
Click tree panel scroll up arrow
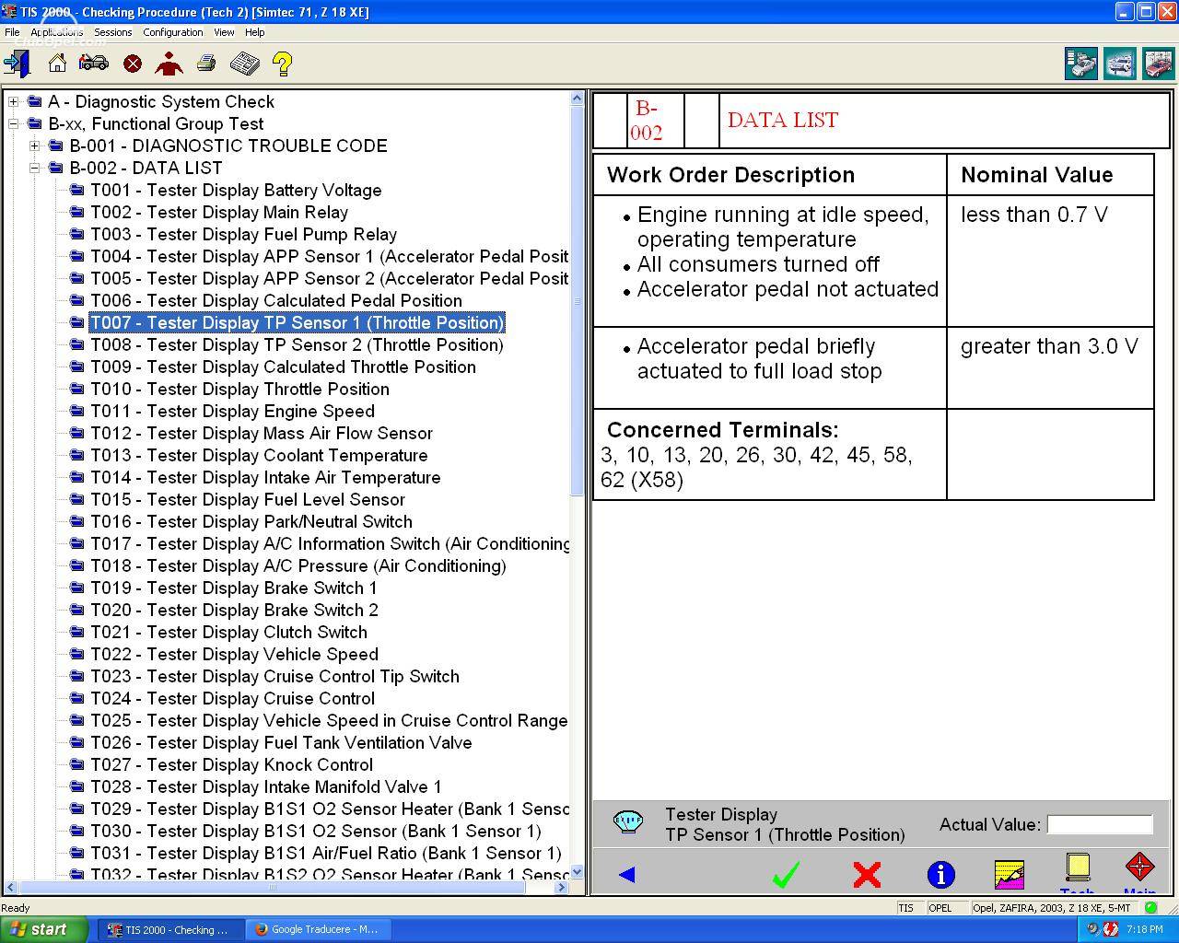pos(578,98)
